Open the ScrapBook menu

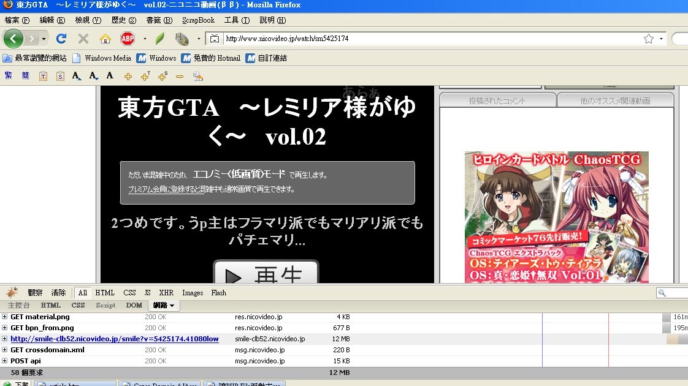198,20
